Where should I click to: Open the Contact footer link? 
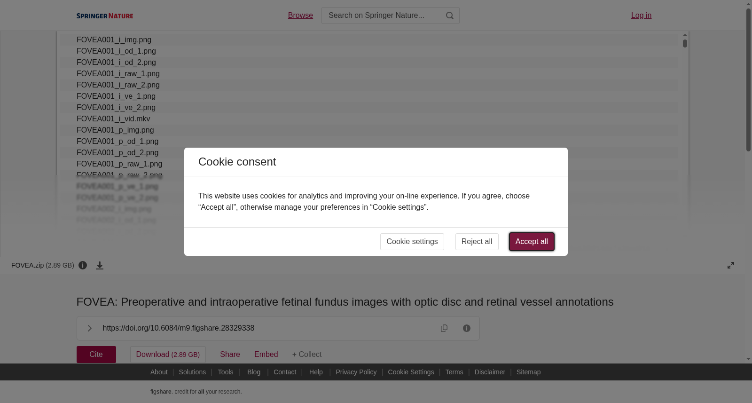(285, 372)
